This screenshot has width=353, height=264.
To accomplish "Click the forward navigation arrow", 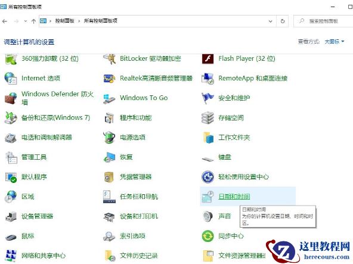I will (x=16, y=21).
